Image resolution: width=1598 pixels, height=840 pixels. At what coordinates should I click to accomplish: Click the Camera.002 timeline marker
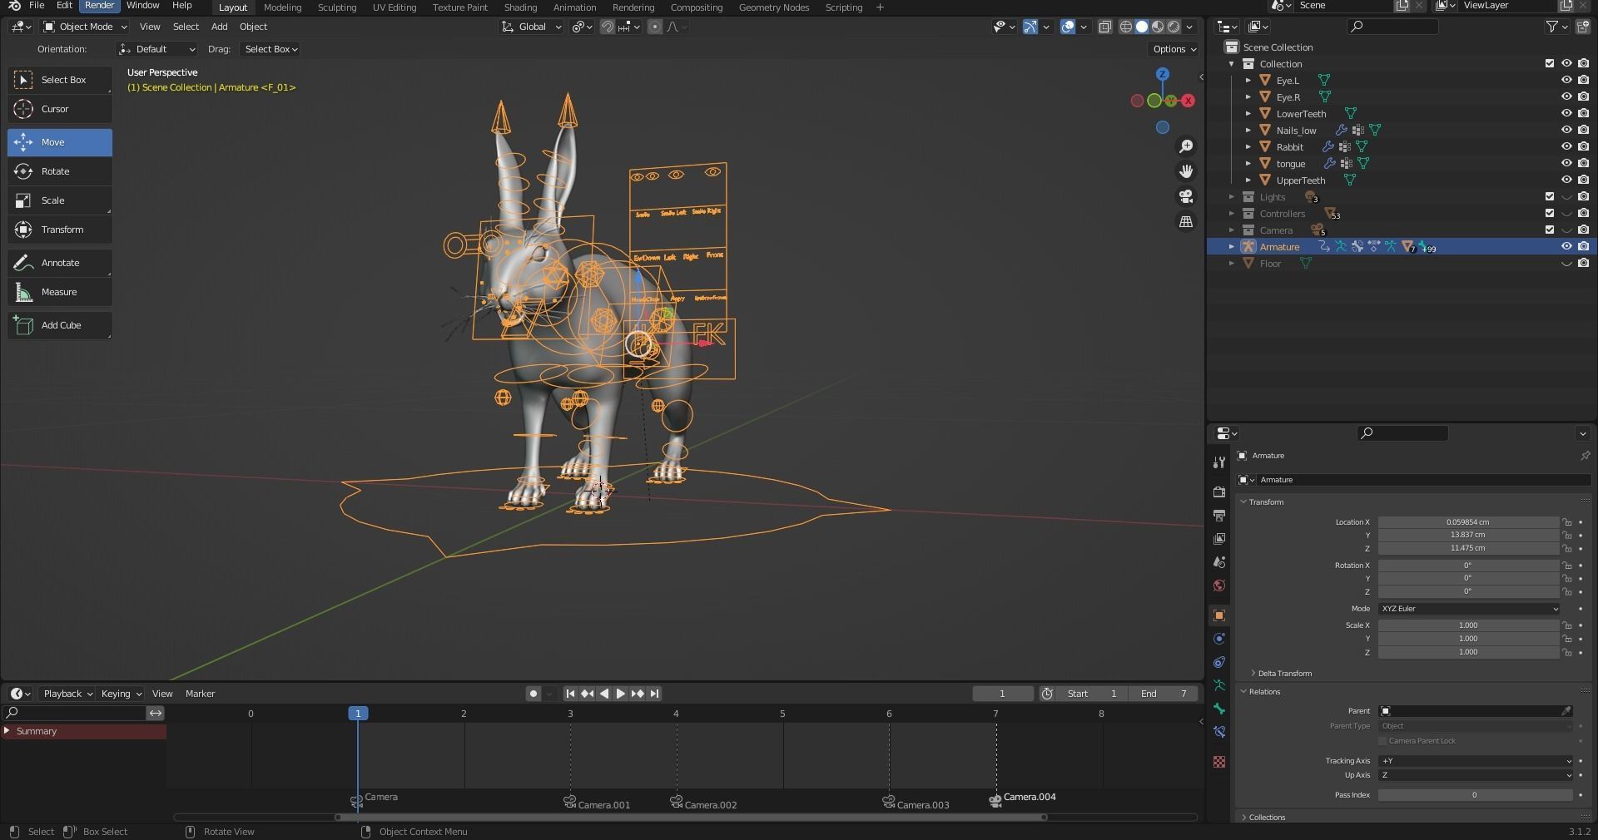click(x=677, y=802)
